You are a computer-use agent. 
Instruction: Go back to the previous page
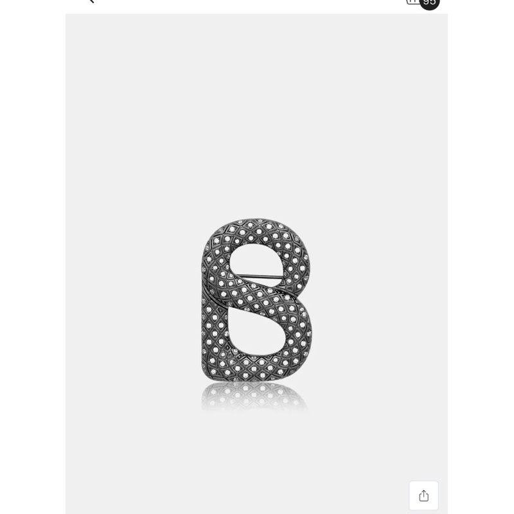(92, 1)
